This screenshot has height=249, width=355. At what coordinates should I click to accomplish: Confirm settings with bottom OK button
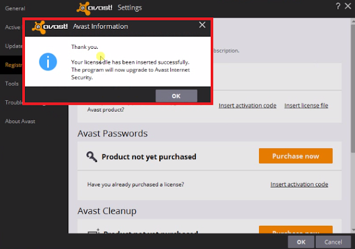pyautogui.click(x=301, y=242)
